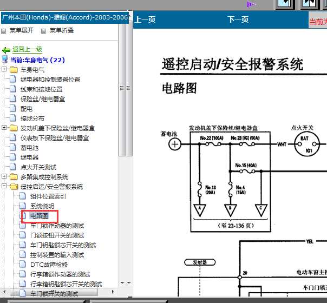Click the right vertical splitter grip handle
327x303 pixels.
coord(129,88)
